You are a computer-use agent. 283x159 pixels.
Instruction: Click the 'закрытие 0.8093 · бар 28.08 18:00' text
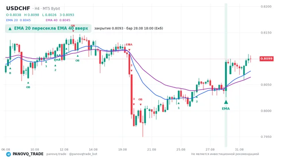point(129,28)
